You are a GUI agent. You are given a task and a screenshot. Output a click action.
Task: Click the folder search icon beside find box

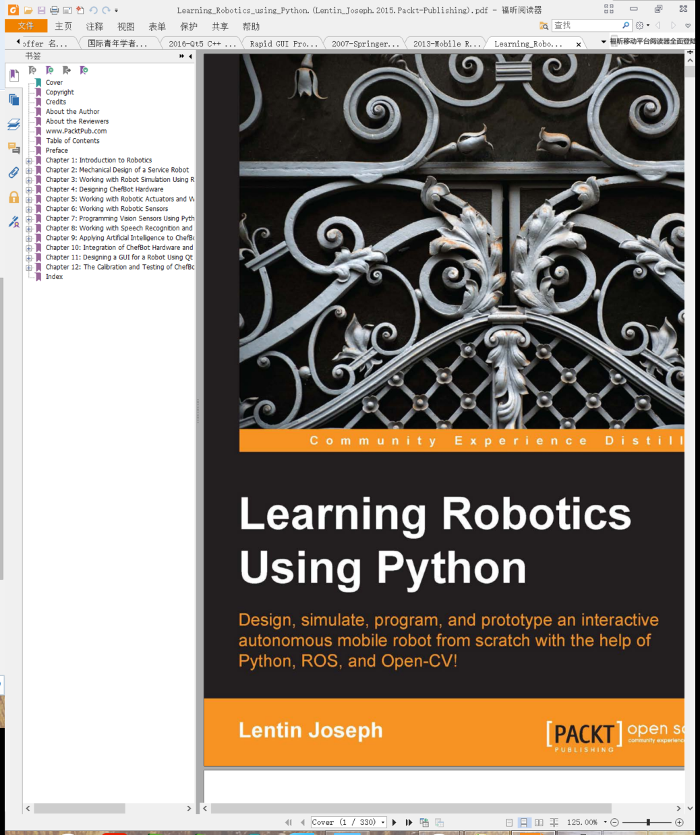tap(544, 26)
